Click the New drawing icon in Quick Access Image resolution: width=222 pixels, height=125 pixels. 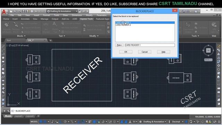coord(11,11)
